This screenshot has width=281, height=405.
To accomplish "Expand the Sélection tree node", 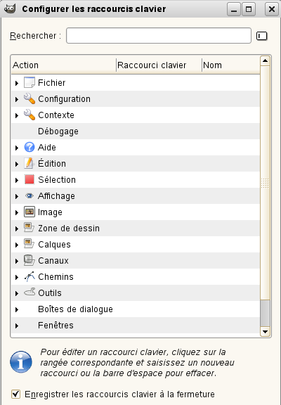I will [17, 180].
